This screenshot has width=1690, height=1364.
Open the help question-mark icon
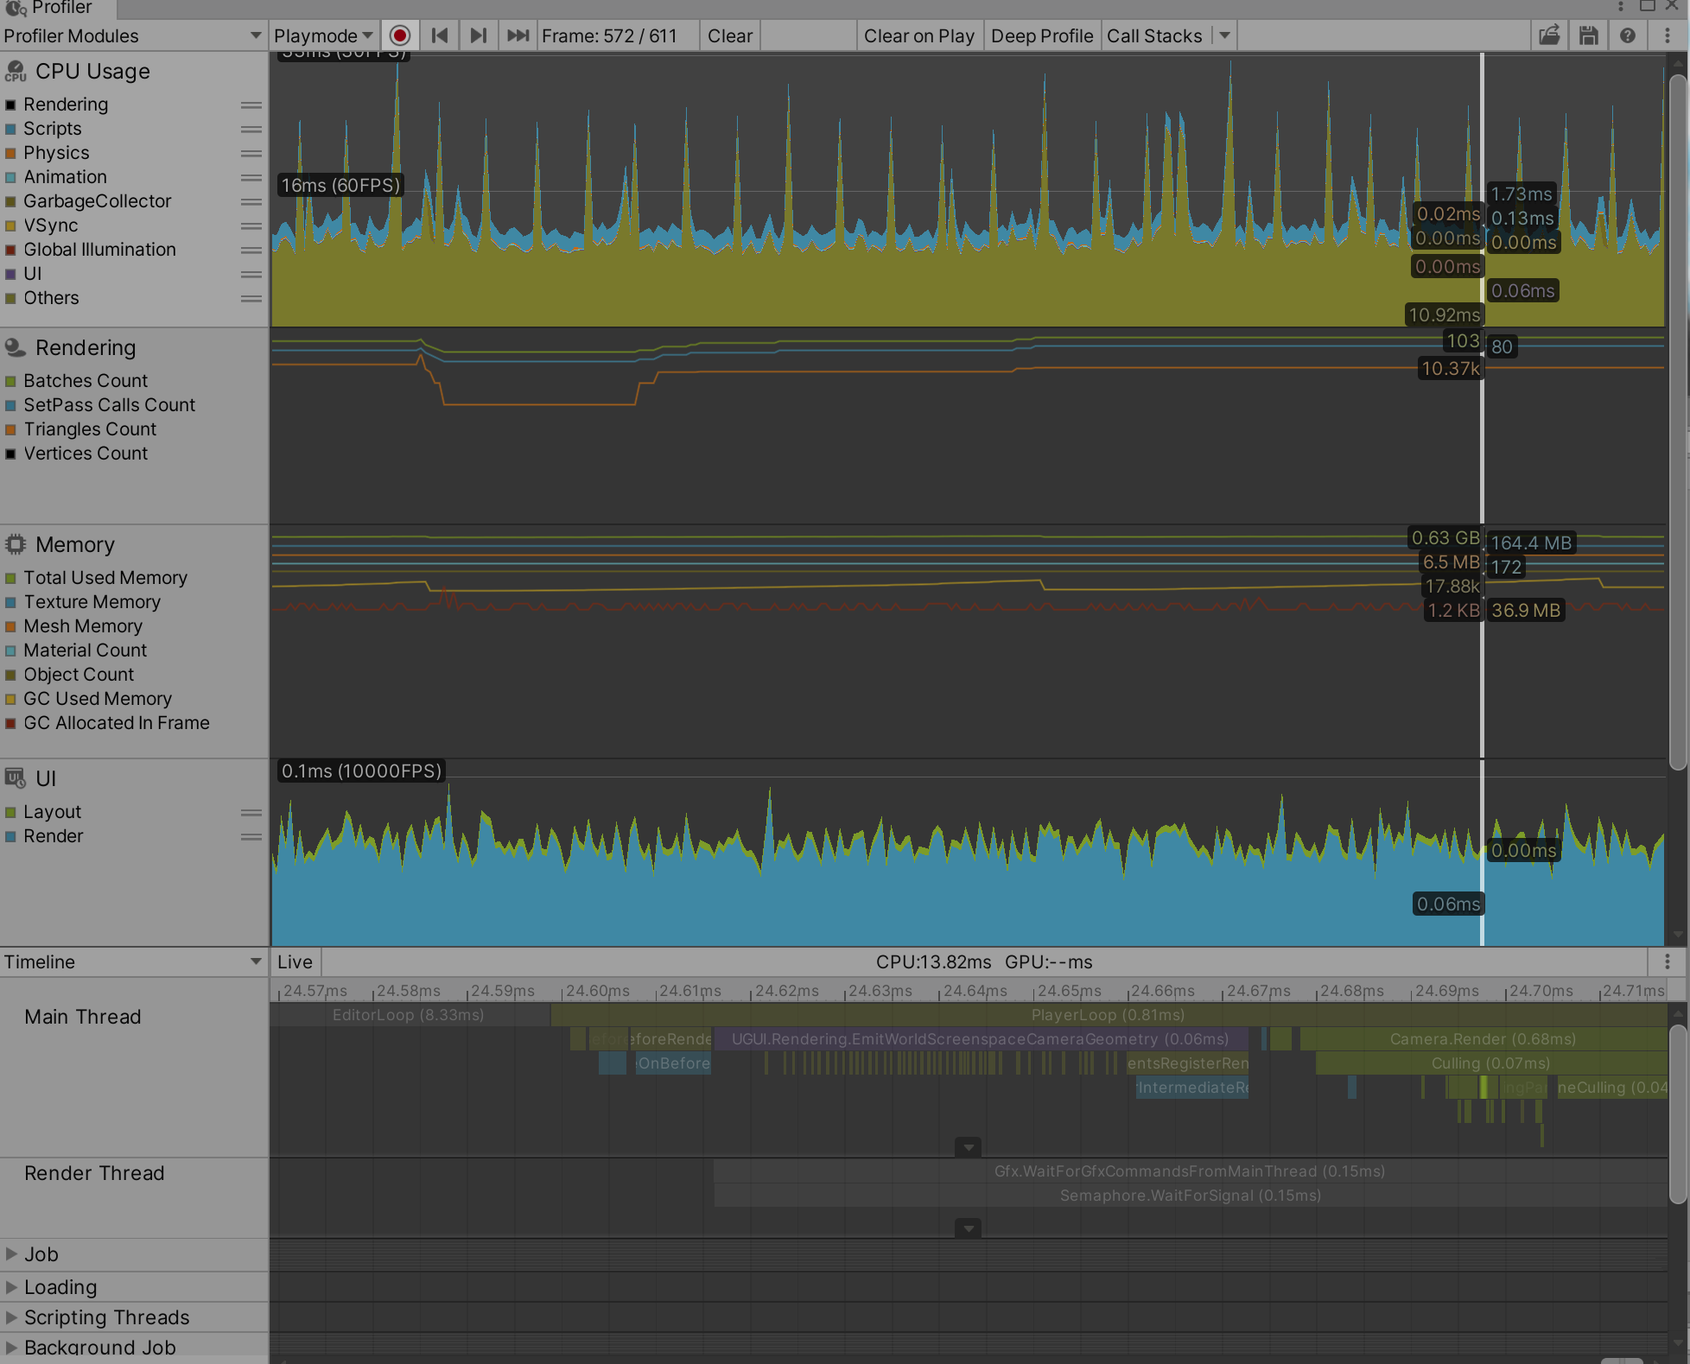(1627, 35)
